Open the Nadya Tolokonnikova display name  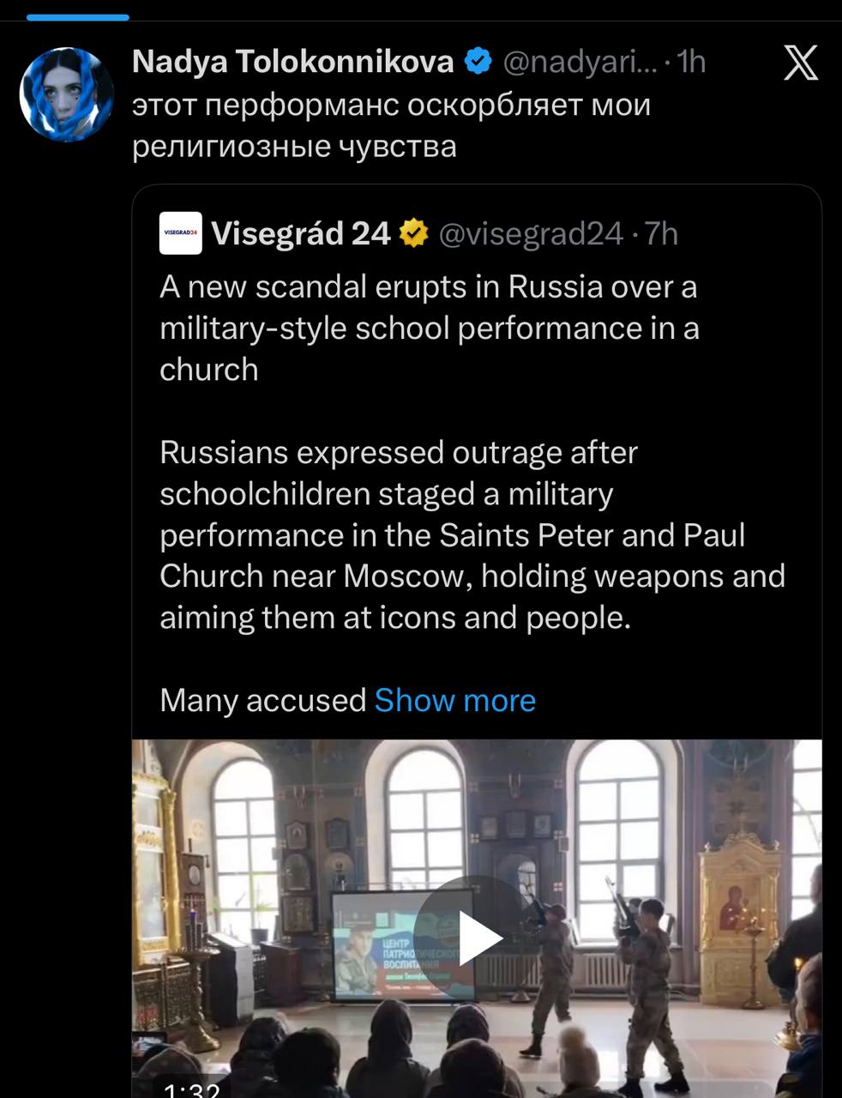(x=292, y=62)
